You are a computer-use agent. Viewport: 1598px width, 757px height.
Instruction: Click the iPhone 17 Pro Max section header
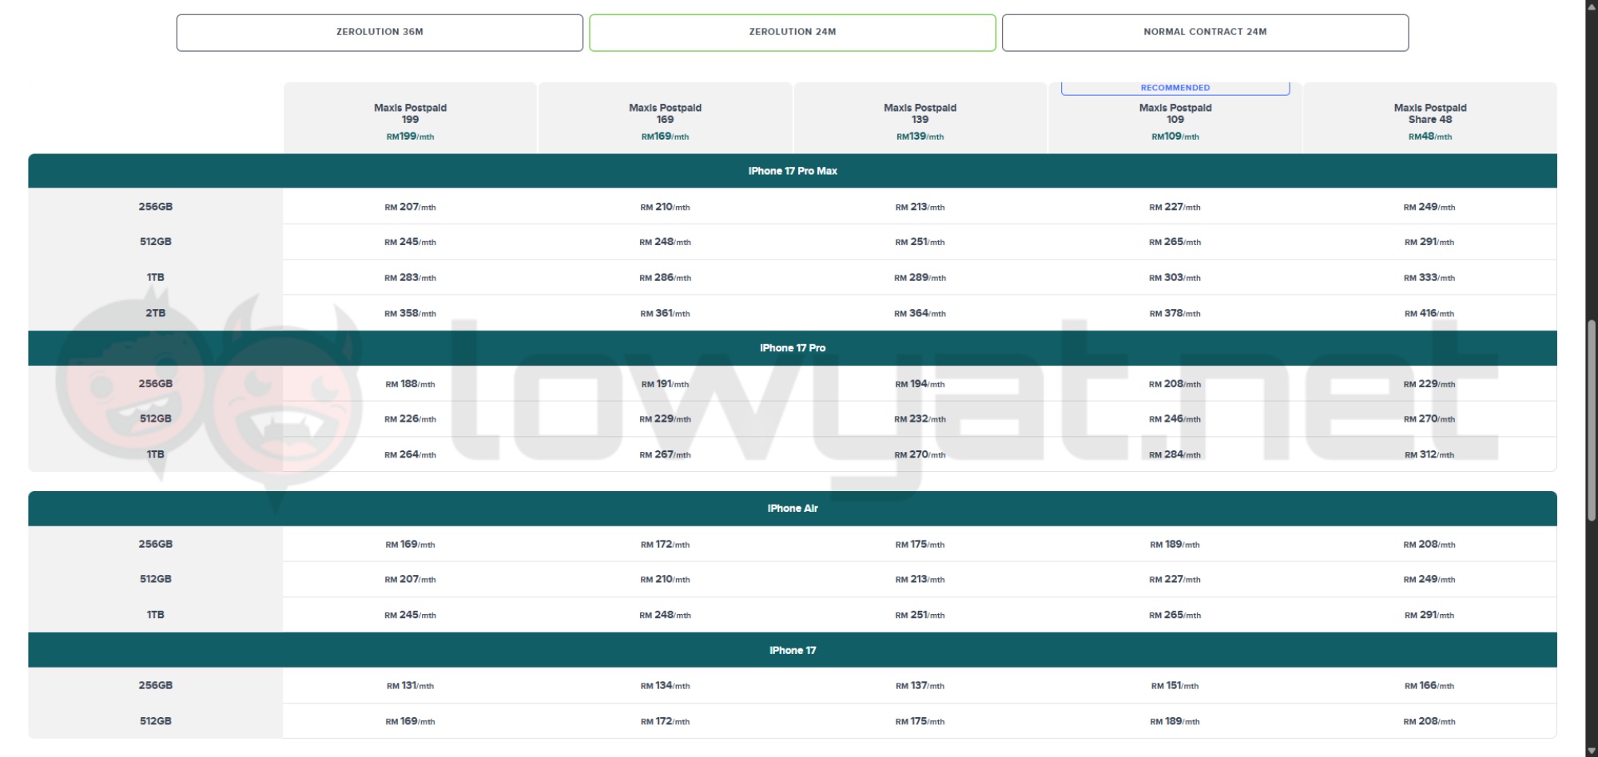[x=793, y=171]
